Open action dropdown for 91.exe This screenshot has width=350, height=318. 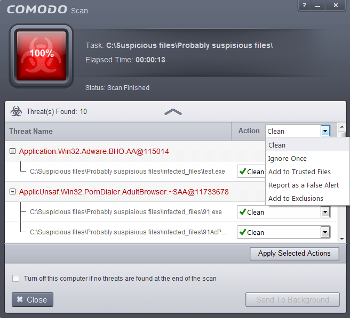(x=325, y=212)
